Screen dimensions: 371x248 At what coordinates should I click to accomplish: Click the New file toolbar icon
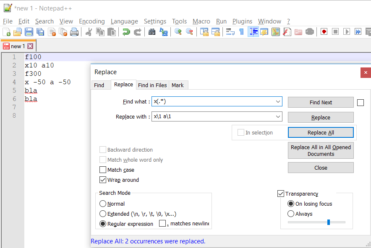[7, 32]
